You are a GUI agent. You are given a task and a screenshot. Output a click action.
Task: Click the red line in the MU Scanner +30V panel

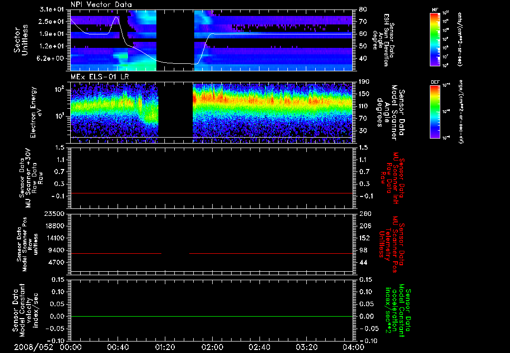tap(211, 193)
